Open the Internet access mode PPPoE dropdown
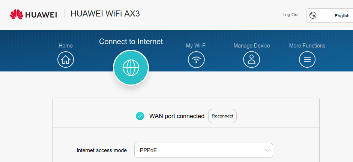The image size is (353, 162). pyautogui.click(x=204, y=150)
